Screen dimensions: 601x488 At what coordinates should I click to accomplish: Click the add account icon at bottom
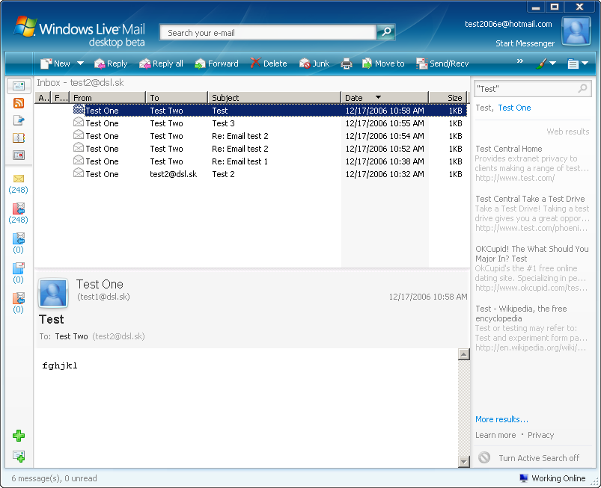point(19,456)
